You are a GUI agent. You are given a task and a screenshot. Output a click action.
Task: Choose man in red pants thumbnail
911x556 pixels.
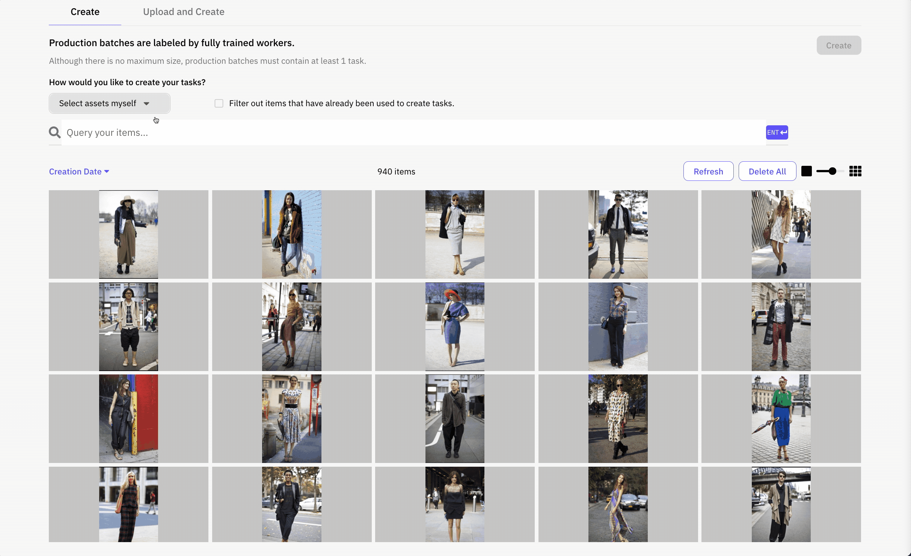[x=781, y=327]
